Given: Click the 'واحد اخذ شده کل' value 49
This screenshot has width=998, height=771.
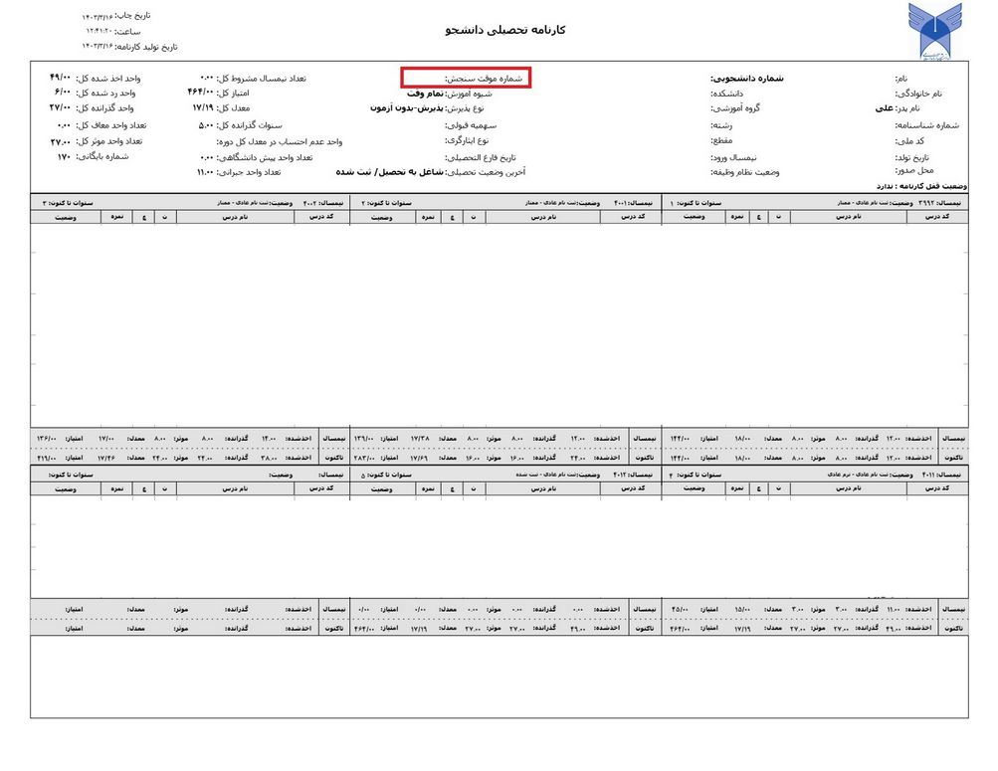Looking at the screenshot, I should coord(61,77).
